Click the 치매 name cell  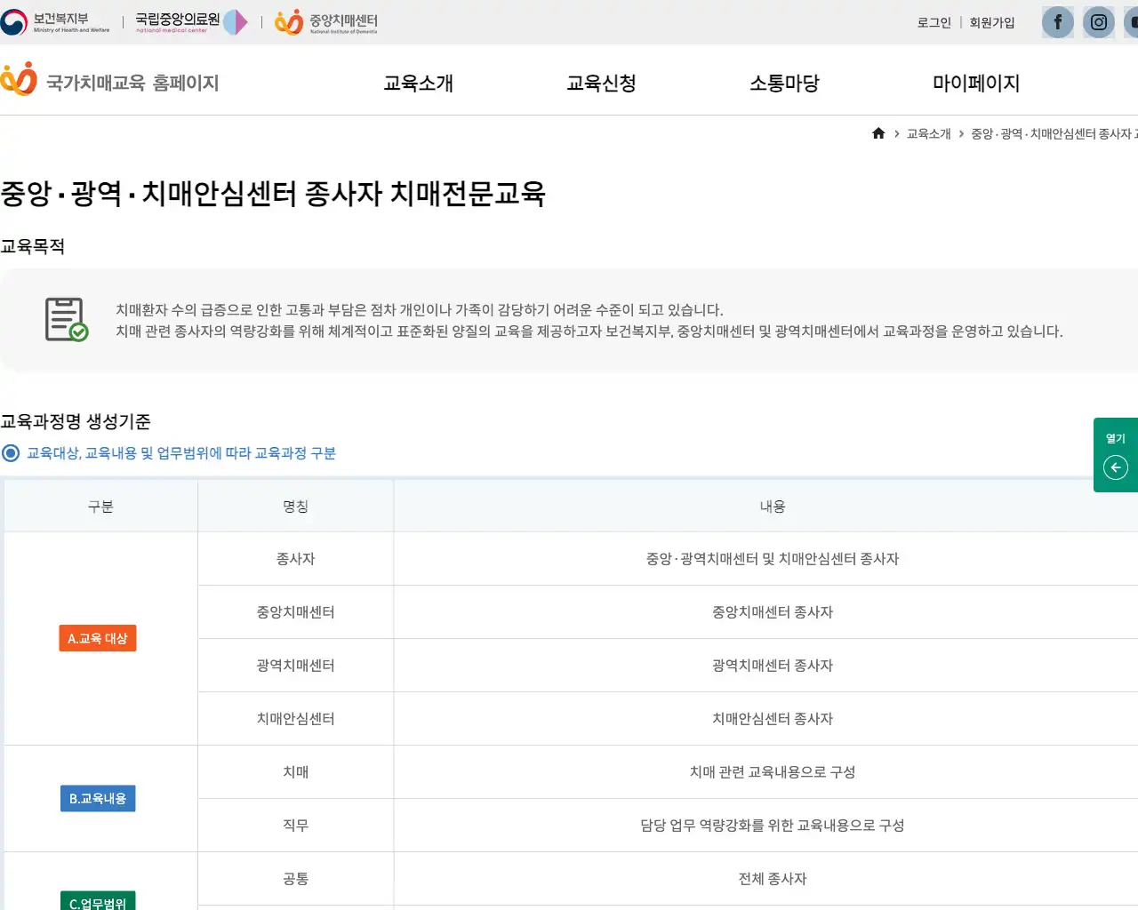point(295,772)
